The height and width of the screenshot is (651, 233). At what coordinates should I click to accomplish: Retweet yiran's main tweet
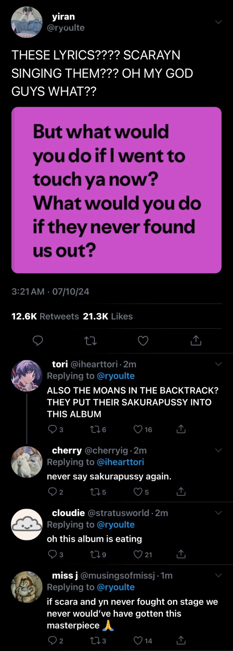90,340
